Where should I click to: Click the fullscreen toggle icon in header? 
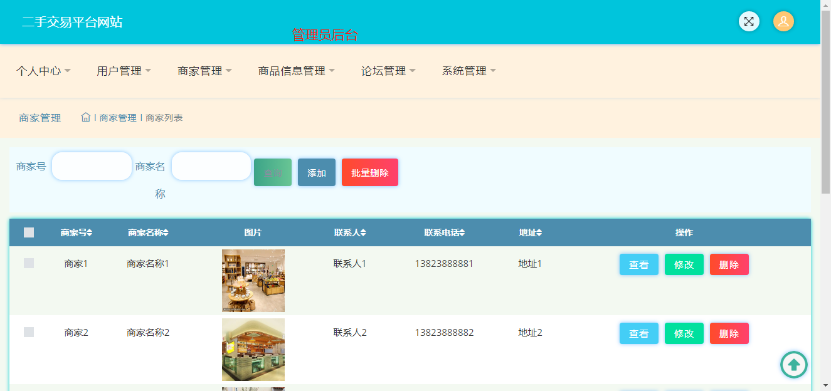pos(749,21)
